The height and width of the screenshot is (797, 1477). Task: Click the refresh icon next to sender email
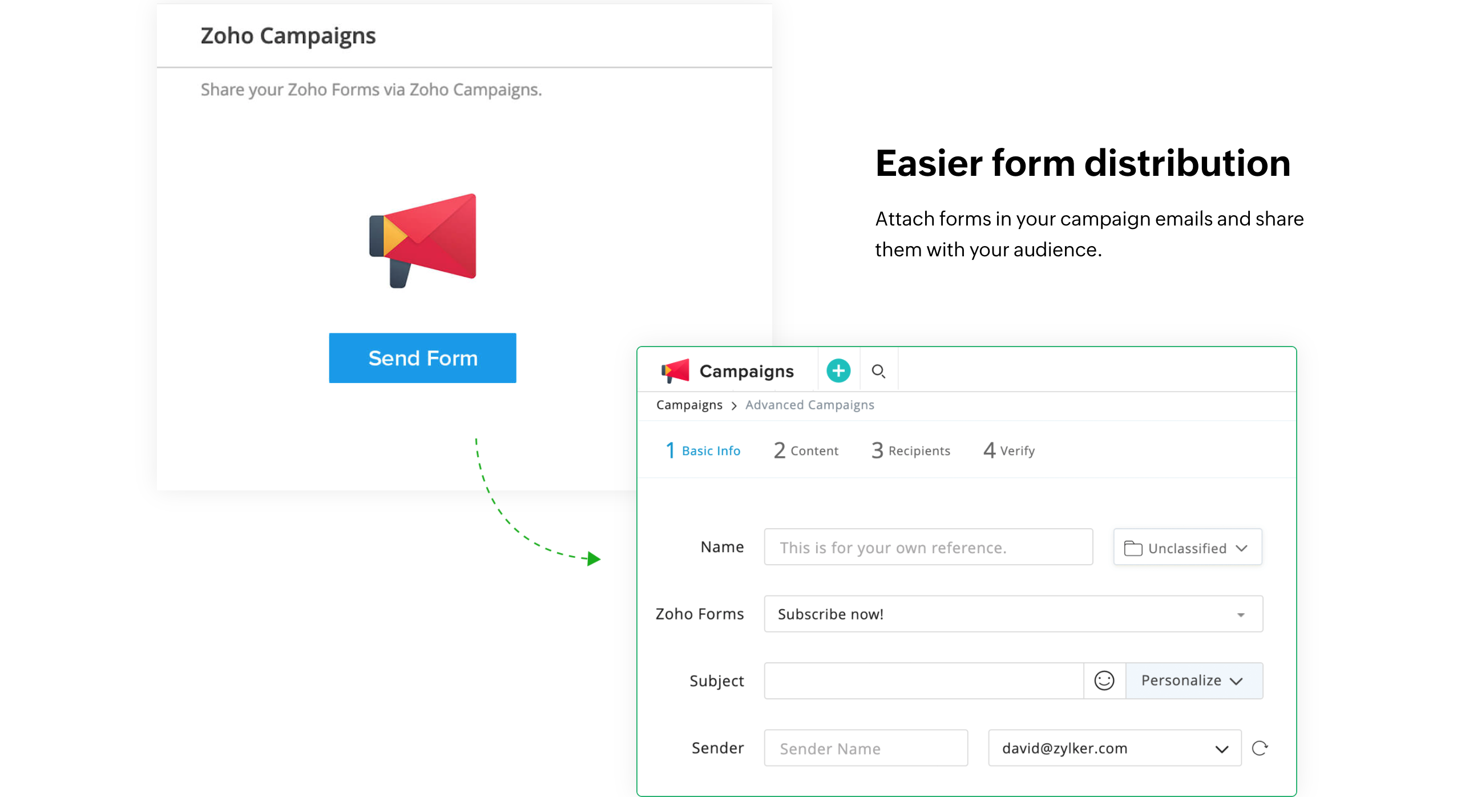point(1260,748)
